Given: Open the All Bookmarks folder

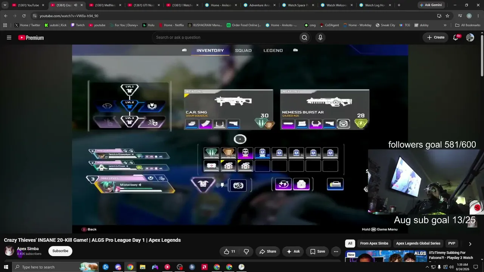Looking at the screenshot, I should point(468,25).
